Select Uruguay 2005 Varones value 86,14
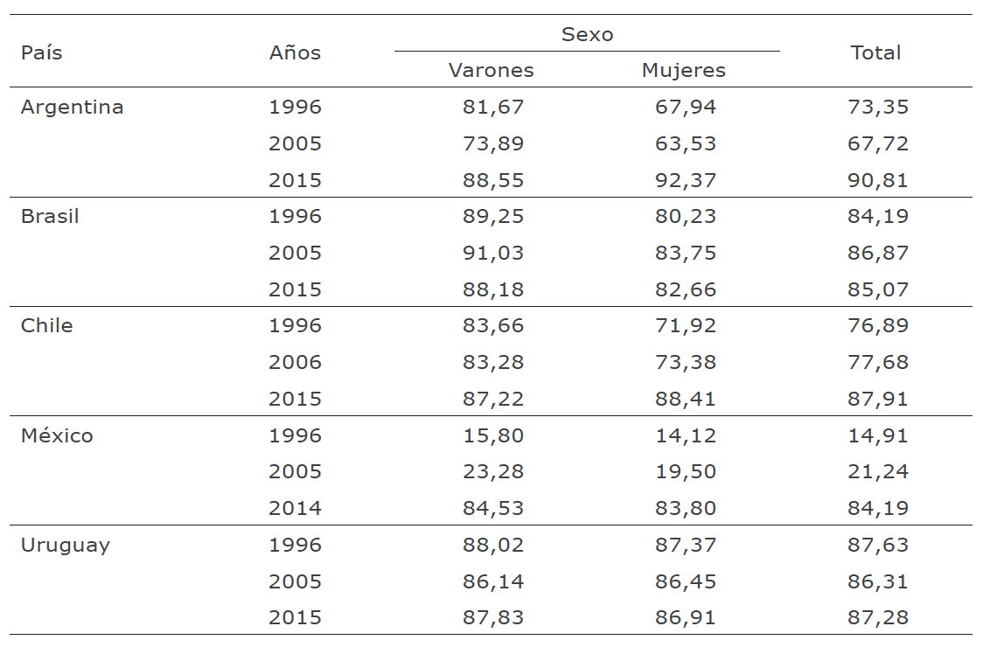990x654 pixels. pyautogui.click(x=493, y=581)
